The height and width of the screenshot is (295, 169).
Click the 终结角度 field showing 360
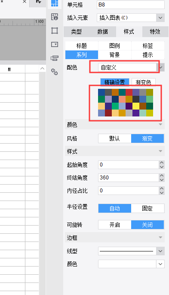click(129, 178)
